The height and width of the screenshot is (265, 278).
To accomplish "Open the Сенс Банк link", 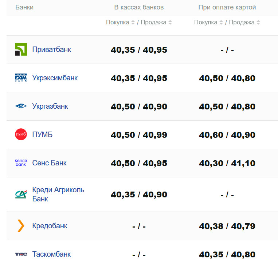I will tap(49, 163).
